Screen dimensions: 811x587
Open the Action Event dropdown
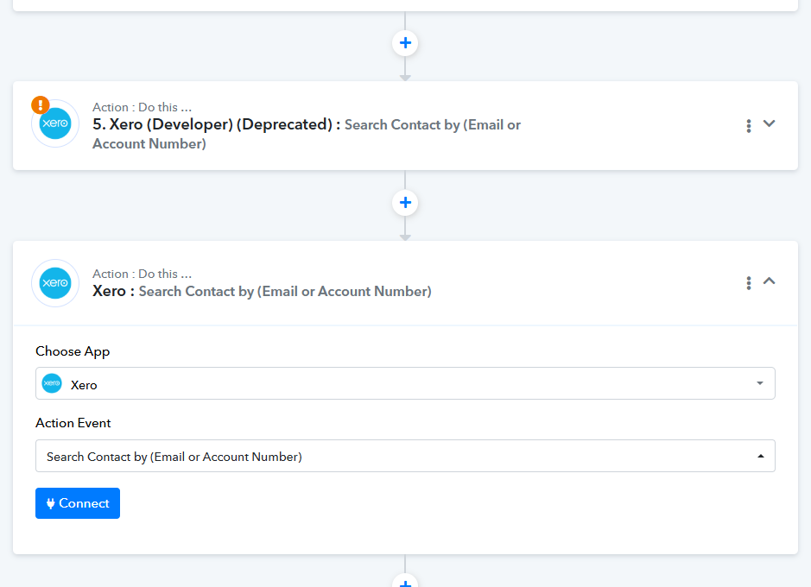coord(405,456)
